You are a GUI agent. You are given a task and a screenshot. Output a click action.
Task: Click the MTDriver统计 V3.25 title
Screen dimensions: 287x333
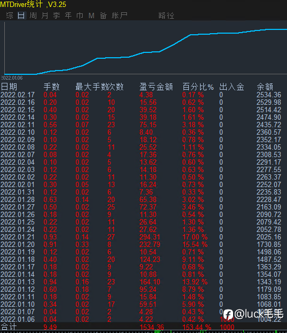[33, 4]
